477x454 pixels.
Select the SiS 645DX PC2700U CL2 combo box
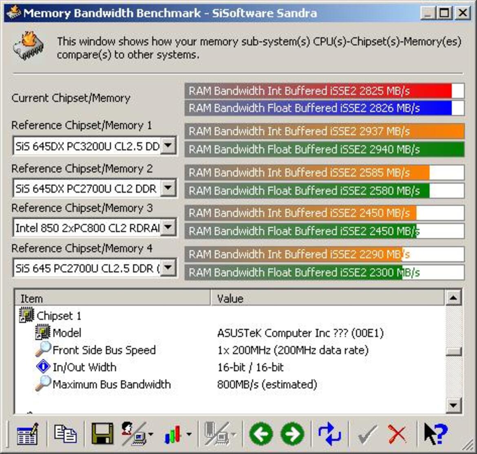(95, 188)
